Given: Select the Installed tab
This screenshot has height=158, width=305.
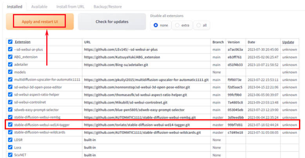Looking at the screenshot, I should (15, 7).
